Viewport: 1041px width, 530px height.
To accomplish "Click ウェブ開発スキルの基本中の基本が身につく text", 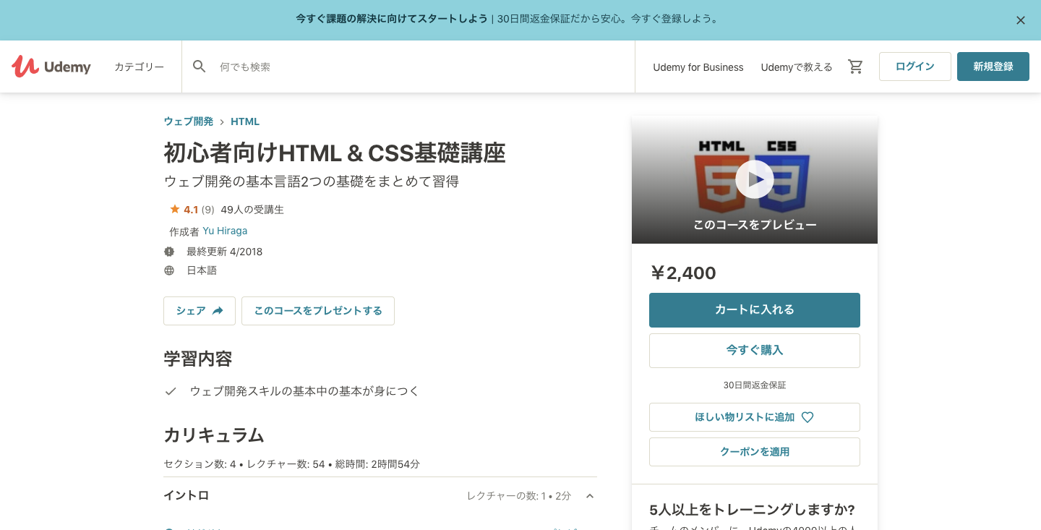I will tap(304, 391).
